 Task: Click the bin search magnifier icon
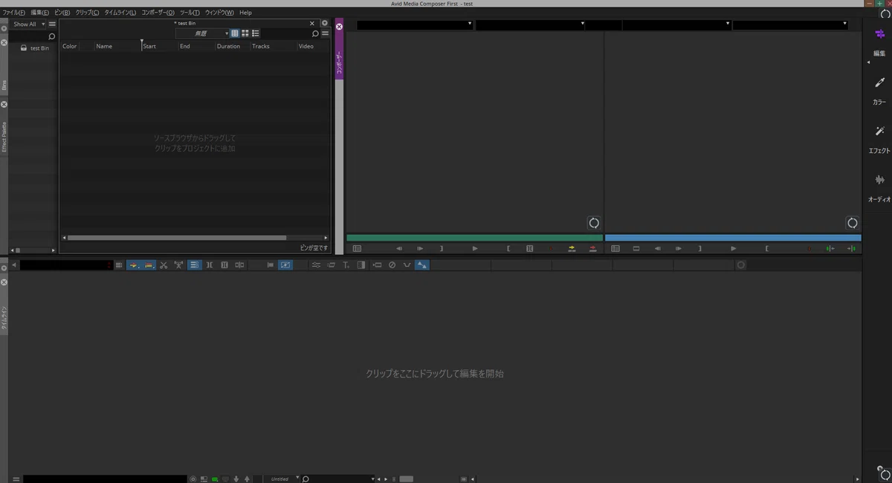pyautogui.click(x=315, y=33)
